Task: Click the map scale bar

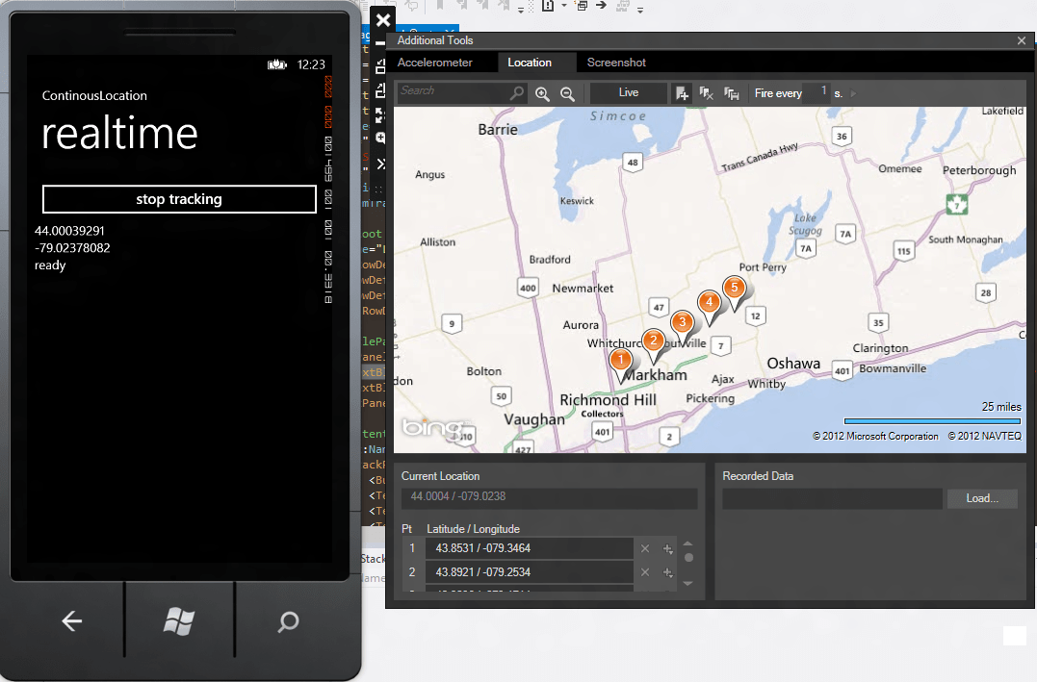Action: pos(932,421)
